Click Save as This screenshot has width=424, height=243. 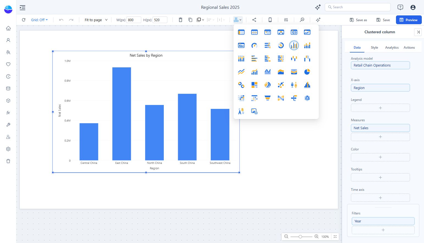pos(358,20)
